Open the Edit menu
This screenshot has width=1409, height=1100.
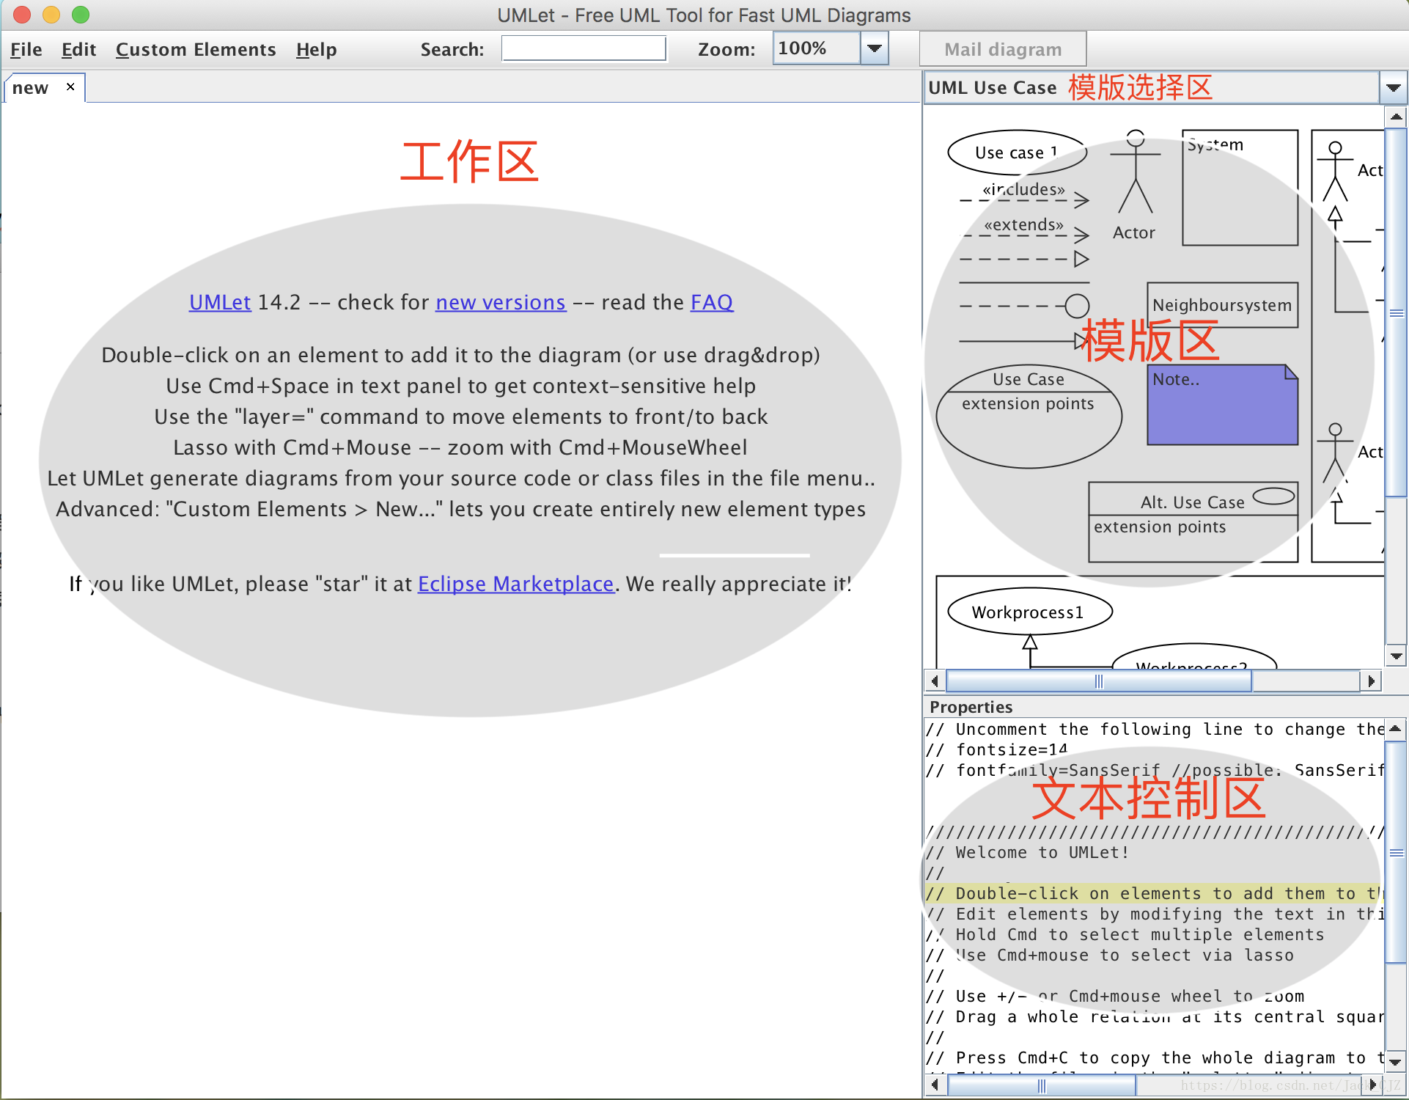[x=78, y=49]
